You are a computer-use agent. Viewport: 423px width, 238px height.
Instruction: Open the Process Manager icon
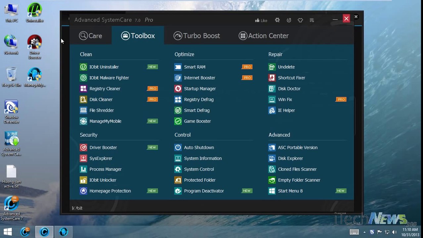point(83,169)
